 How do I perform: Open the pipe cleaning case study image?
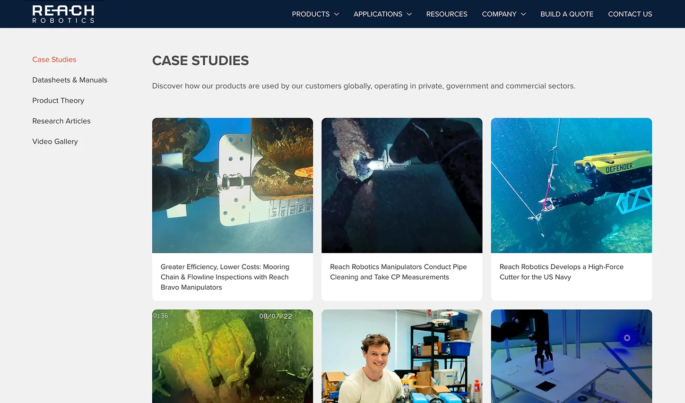pos(402,185)
